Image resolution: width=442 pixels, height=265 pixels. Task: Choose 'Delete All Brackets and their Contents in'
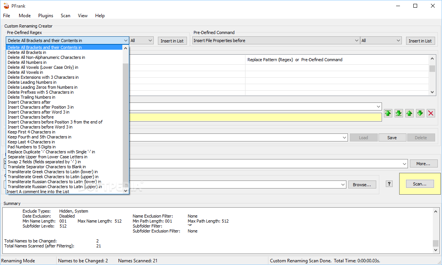(x=64, y=47)
